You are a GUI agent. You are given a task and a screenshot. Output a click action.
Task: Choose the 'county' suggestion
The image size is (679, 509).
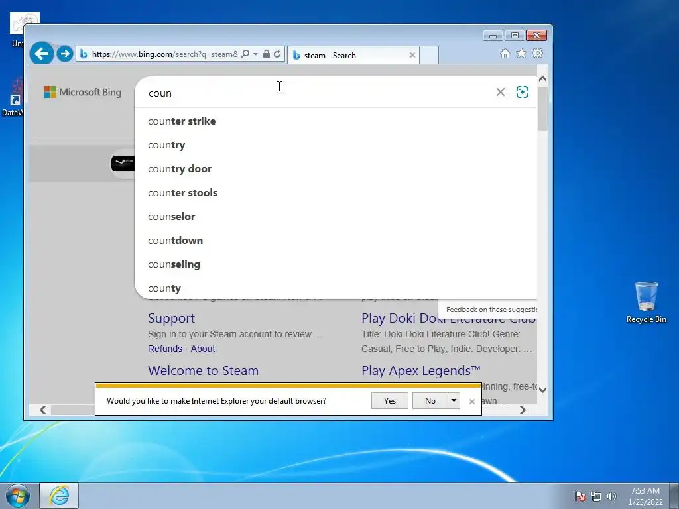tap(336, 288)
